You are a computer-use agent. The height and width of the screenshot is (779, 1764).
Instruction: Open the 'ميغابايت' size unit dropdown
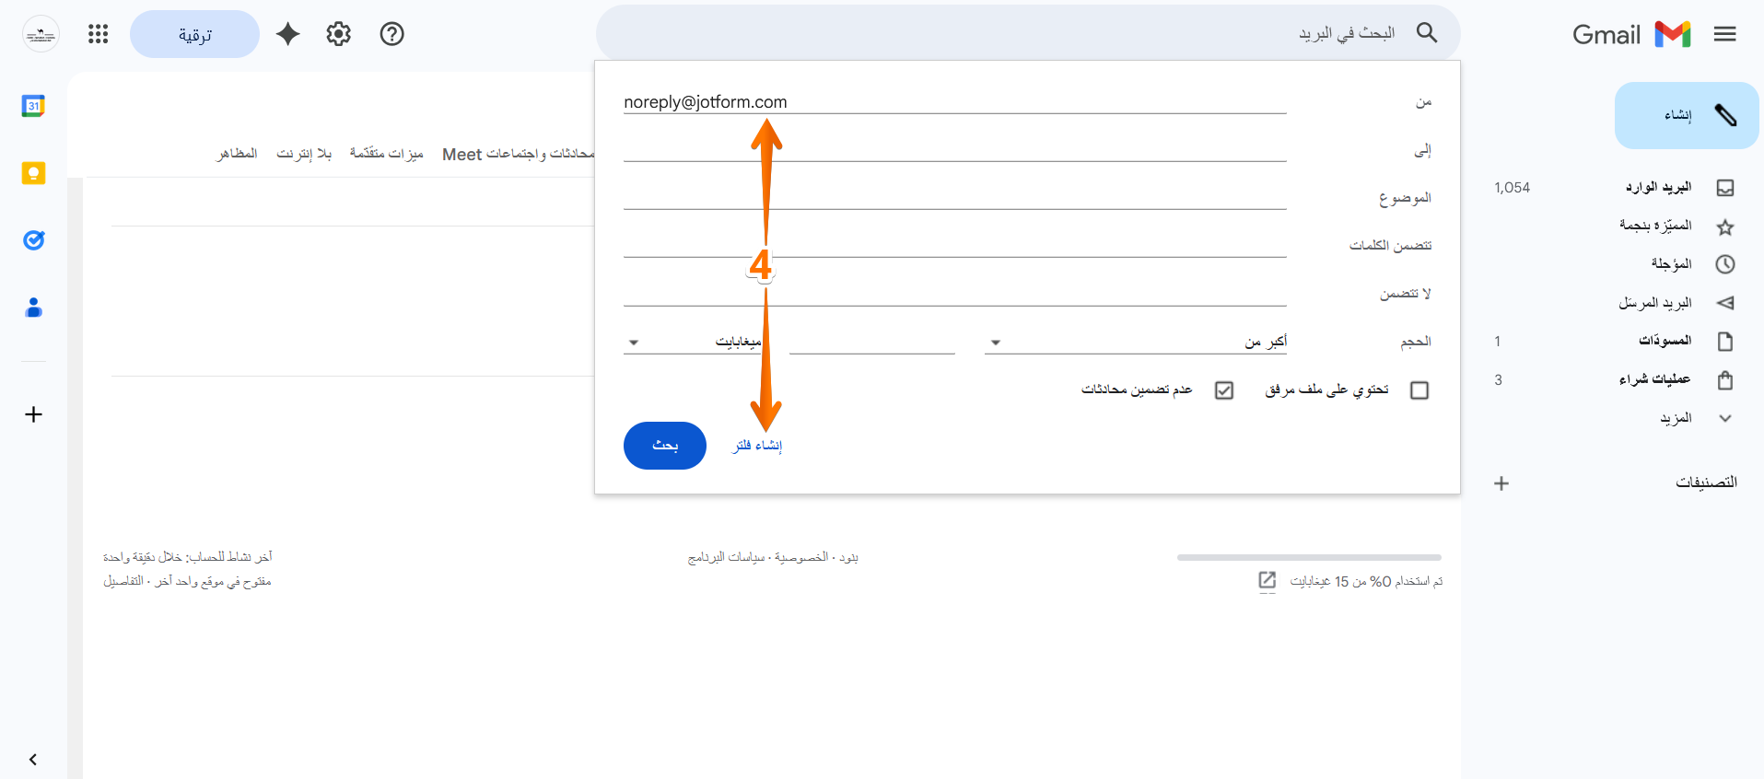693,342
